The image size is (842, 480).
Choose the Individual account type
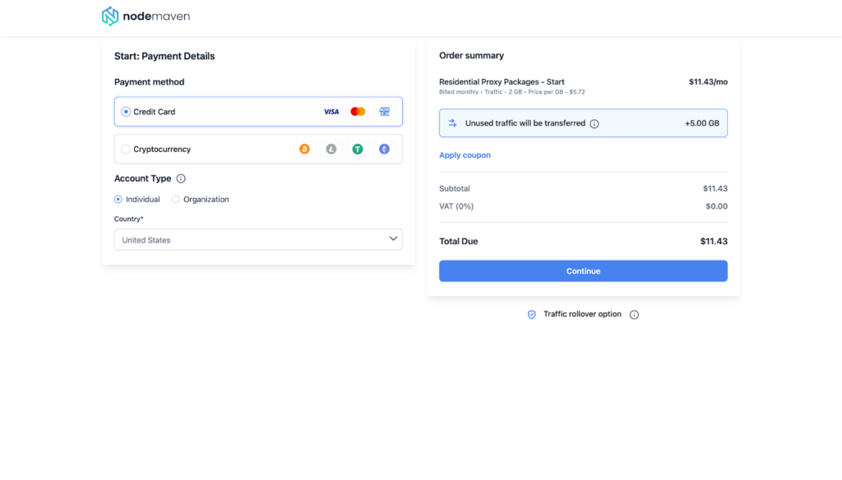click(x=118, y=199)
